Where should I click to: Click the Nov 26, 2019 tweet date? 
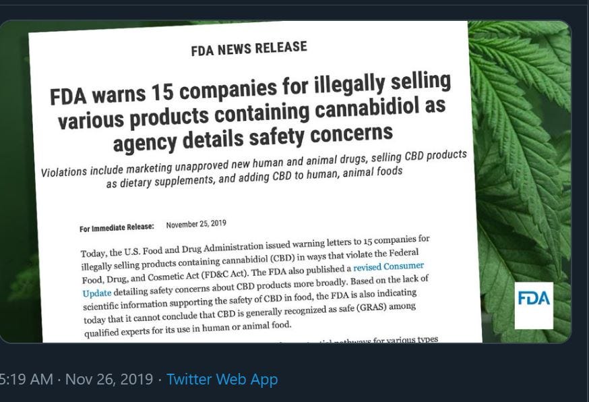click(108, 379)
